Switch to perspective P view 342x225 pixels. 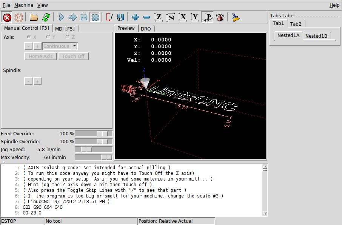(x=207, y=17)
